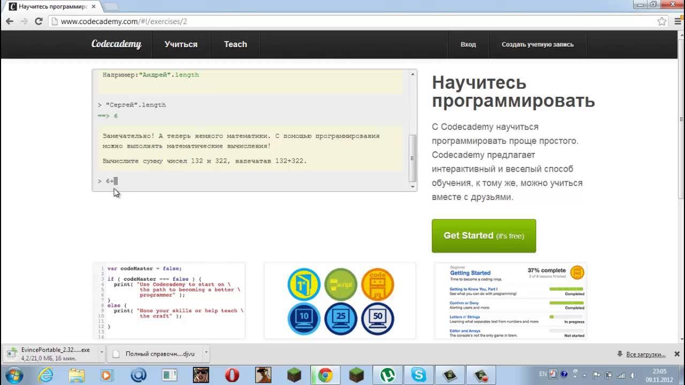This screenshot has width=685, height=385.
Task: Click the taskbar clock showing 23:05
Action: (659, 375)
